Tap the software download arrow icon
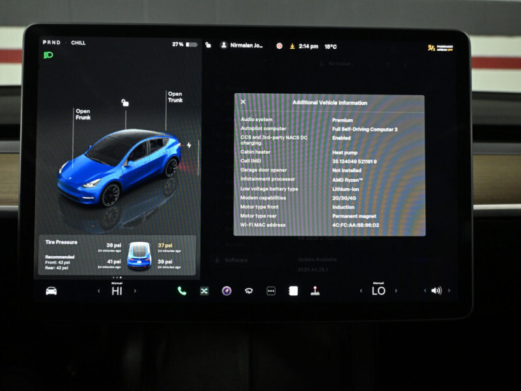Viewport: 521px width, 391px height. [292, 46]
